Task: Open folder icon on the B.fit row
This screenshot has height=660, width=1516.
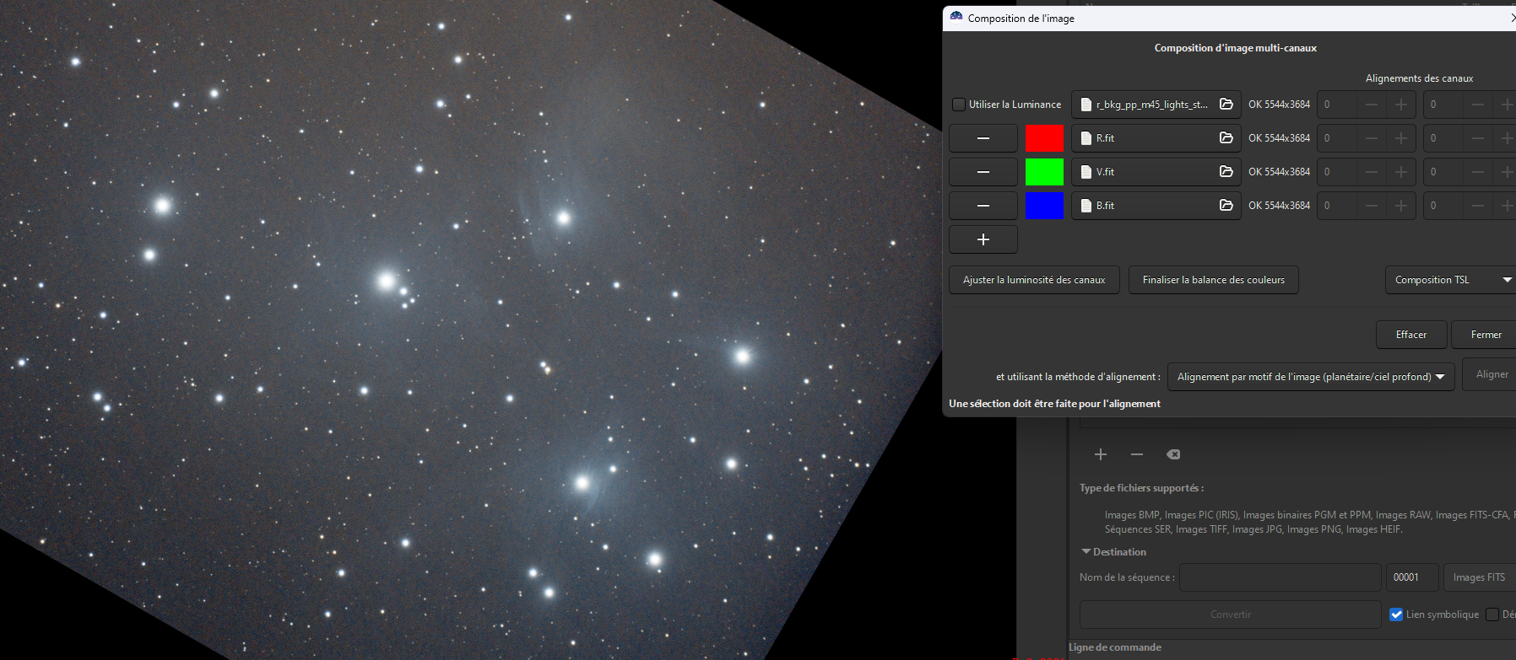Action: click(1226, 206)
